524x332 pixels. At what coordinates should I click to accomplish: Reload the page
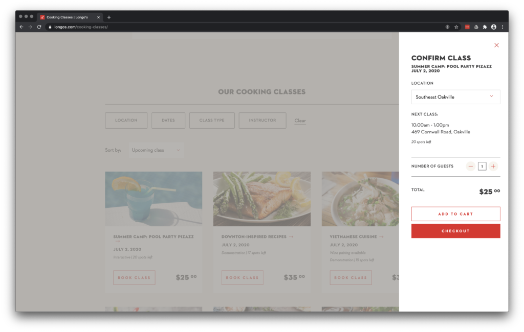click(39, 27)
